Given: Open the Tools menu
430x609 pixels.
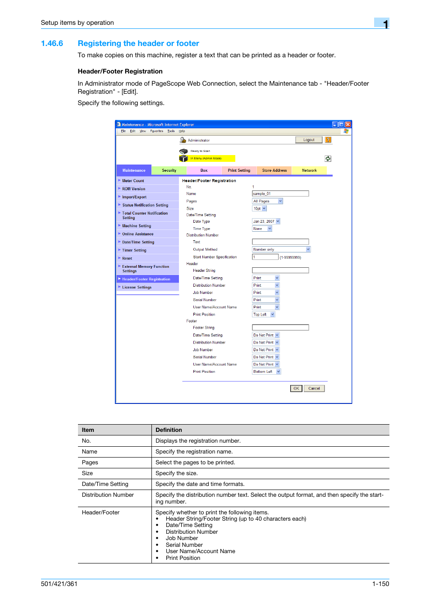Looking at the screenshot, I should pos(171,131).
